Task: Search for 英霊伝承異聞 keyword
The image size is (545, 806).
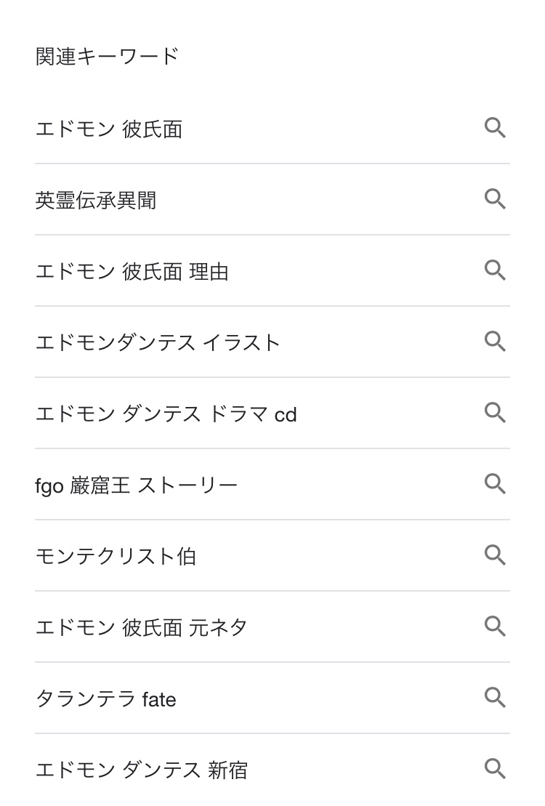Action: (96, 200)
